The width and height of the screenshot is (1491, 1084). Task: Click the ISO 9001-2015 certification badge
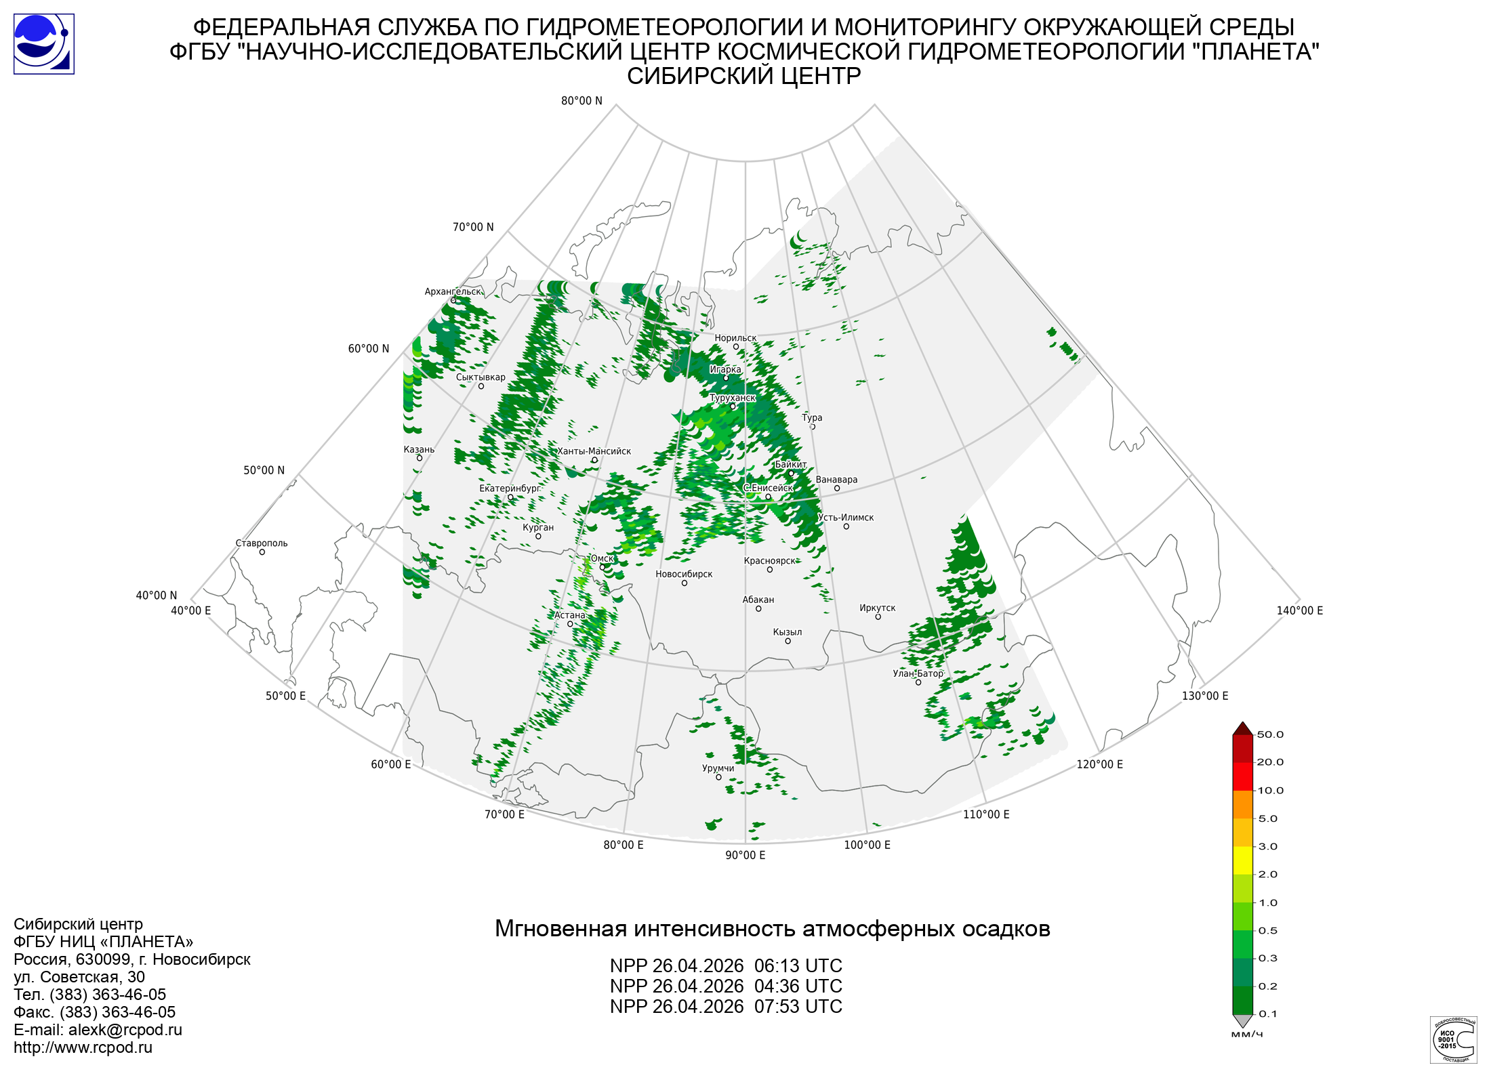[1453, 1039]
